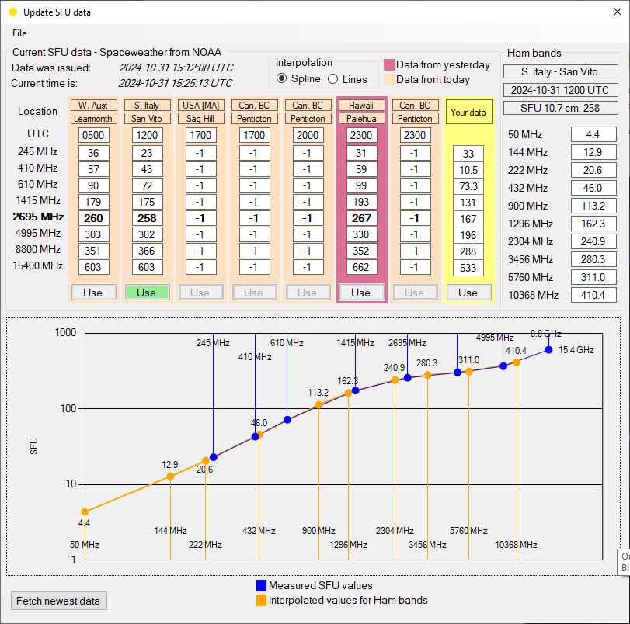Click the 15.4 GHz blue point on chart
The image size is (630, 624).
[548, 350]
